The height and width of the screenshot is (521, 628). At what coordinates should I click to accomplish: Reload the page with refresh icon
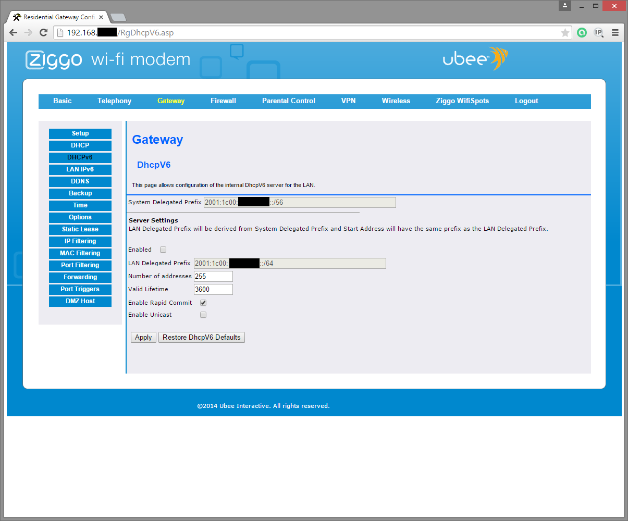[44, 33]
